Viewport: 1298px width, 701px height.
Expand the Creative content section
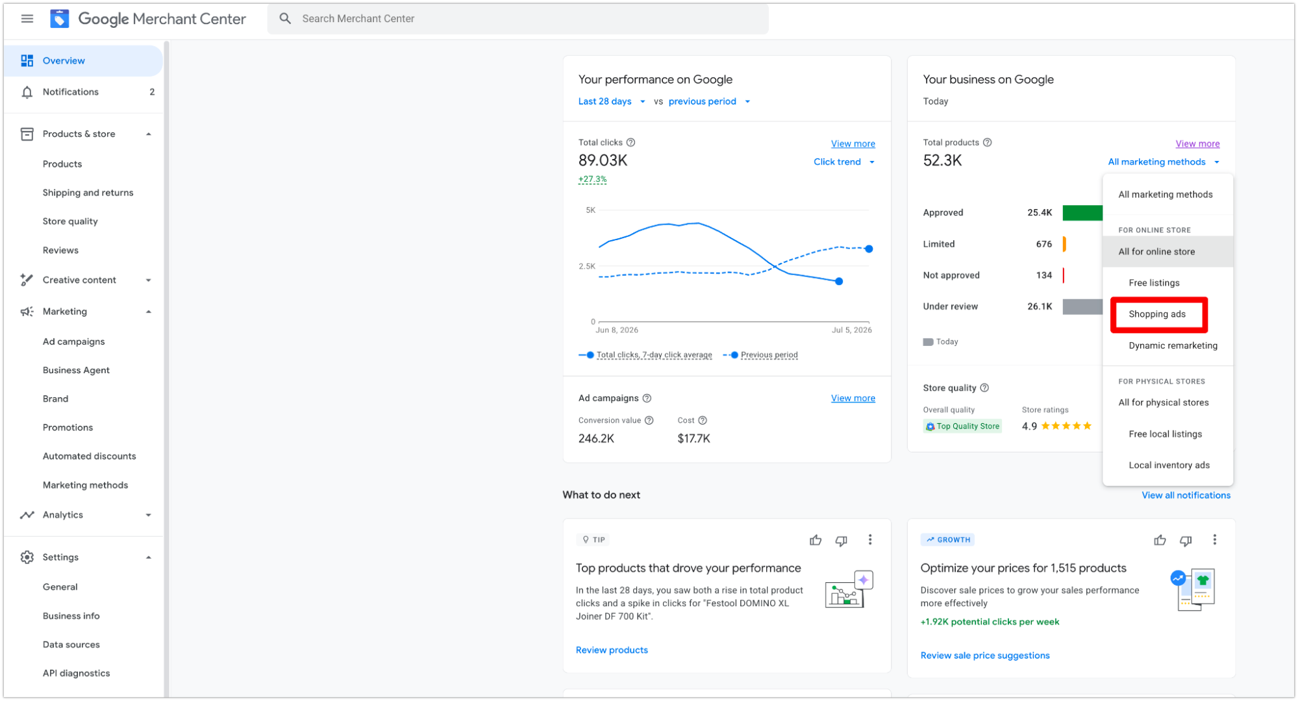click(149, 280)
